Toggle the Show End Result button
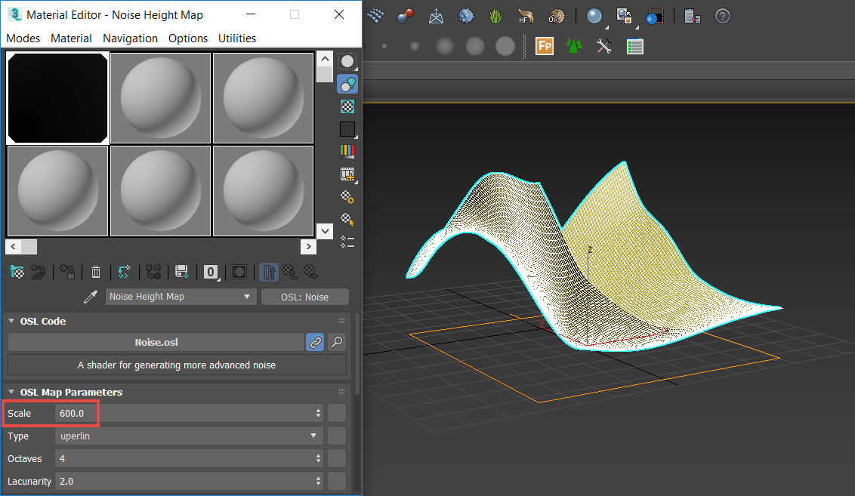The width and height of the screenshot is (855, 496). coord(268,272)
